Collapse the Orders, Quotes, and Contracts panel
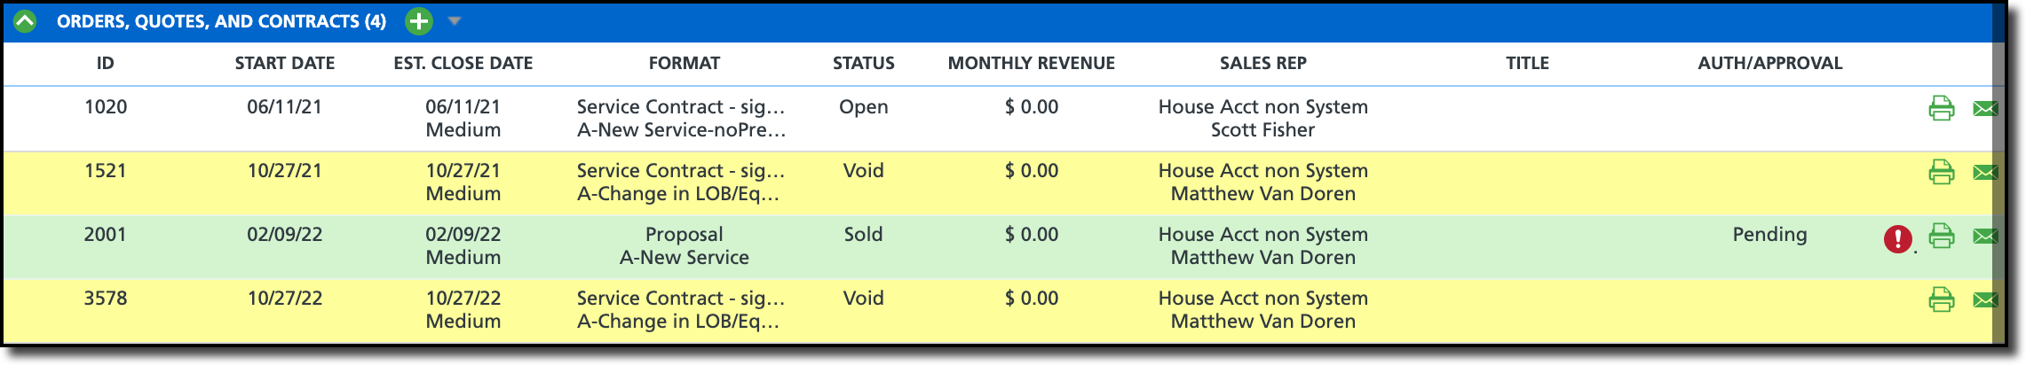This screenshot has width=2026, height=365. pos(25,21)
